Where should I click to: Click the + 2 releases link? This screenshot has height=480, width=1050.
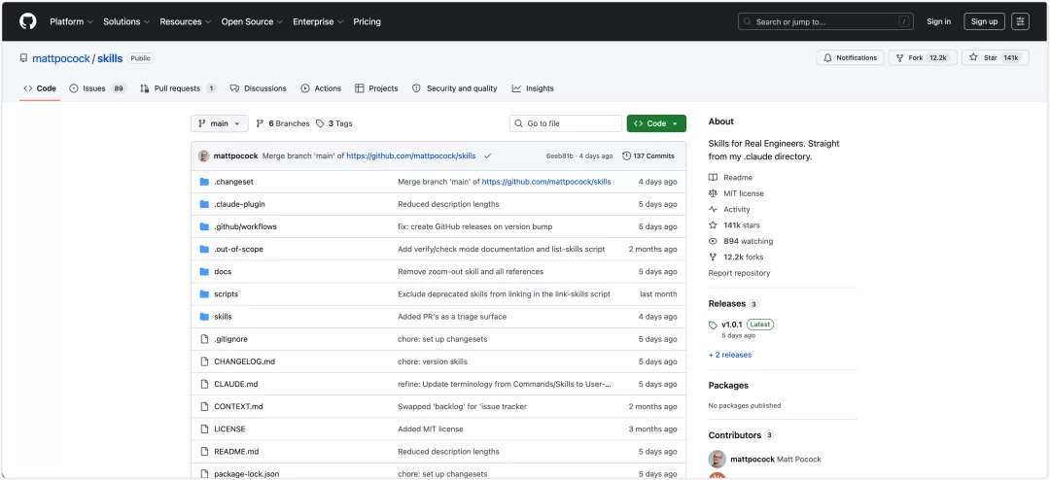(x=730, y=355)
